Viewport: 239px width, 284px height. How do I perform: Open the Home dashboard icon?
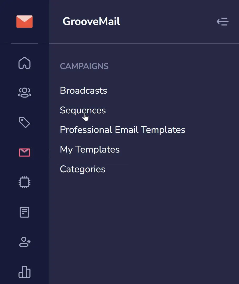(x=24, y=63)
